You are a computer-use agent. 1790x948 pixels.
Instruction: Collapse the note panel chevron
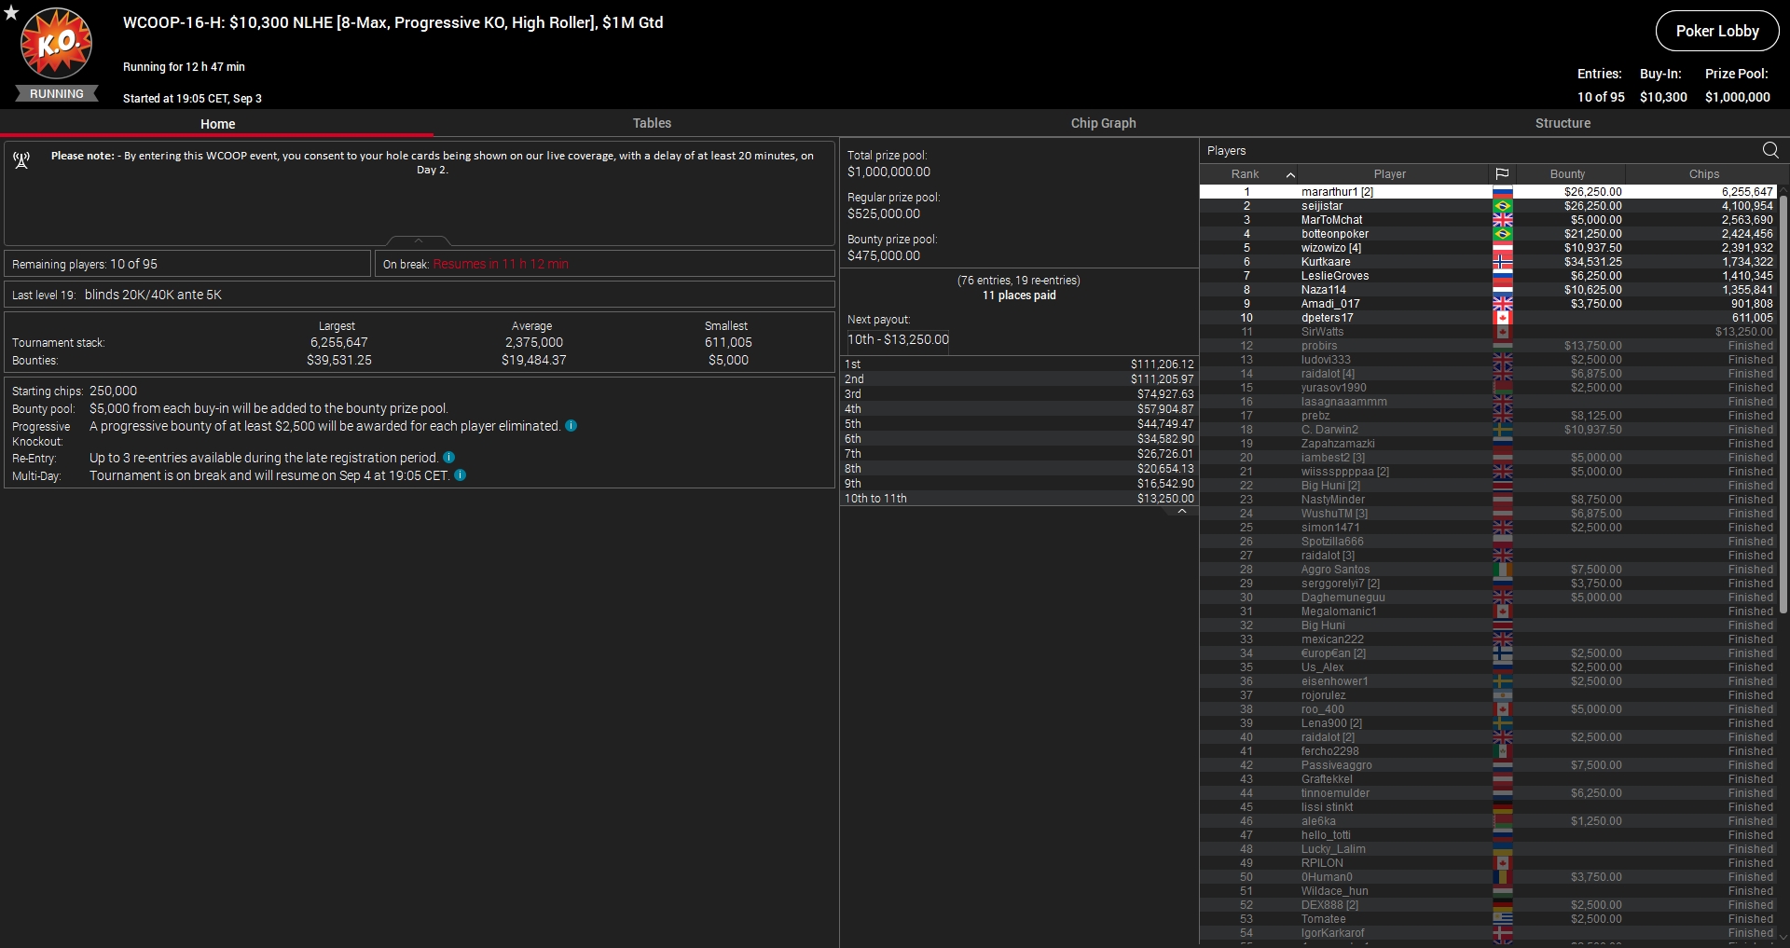(419, 240)
